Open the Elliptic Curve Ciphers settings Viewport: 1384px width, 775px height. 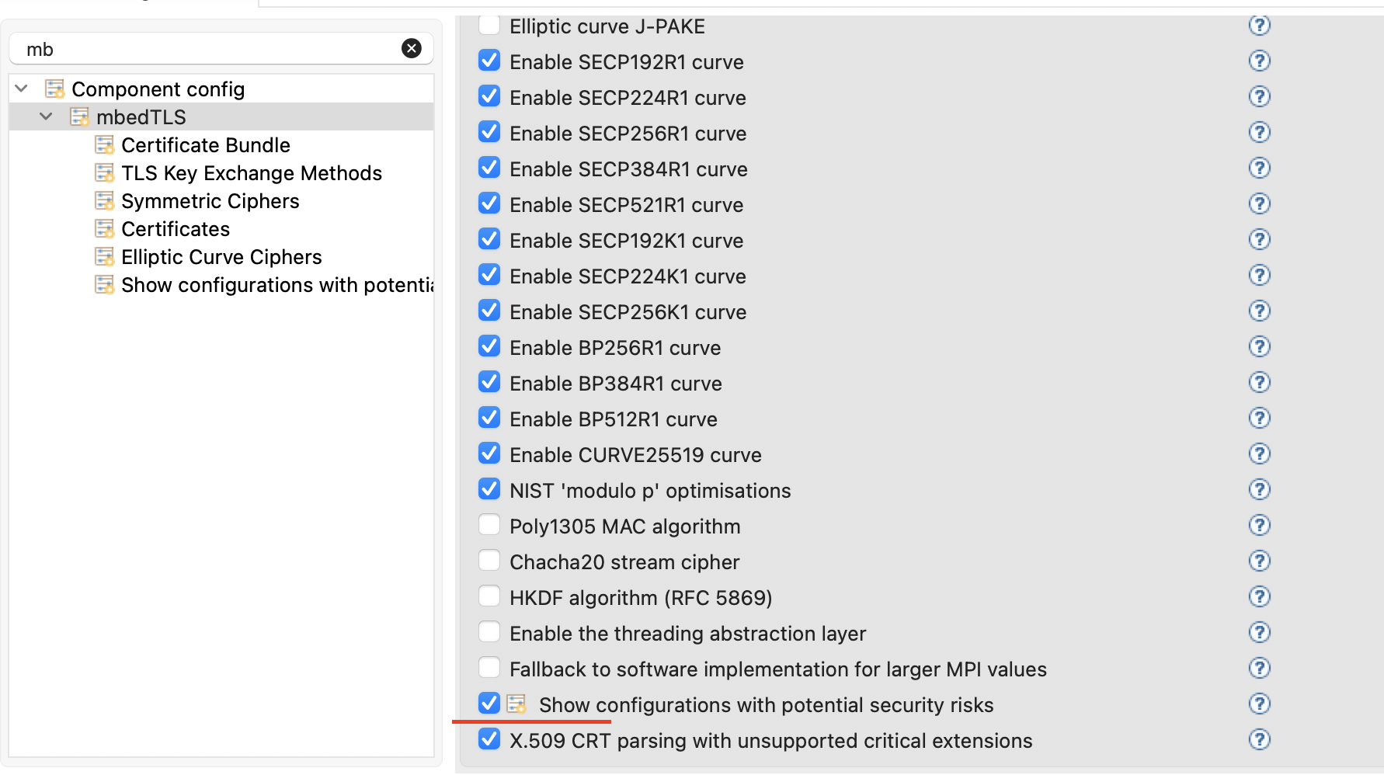pos(221,256)
